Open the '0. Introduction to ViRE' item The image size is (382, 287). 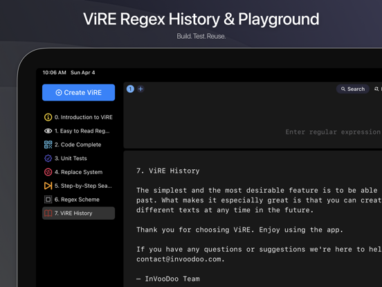(x=78, y=117)
